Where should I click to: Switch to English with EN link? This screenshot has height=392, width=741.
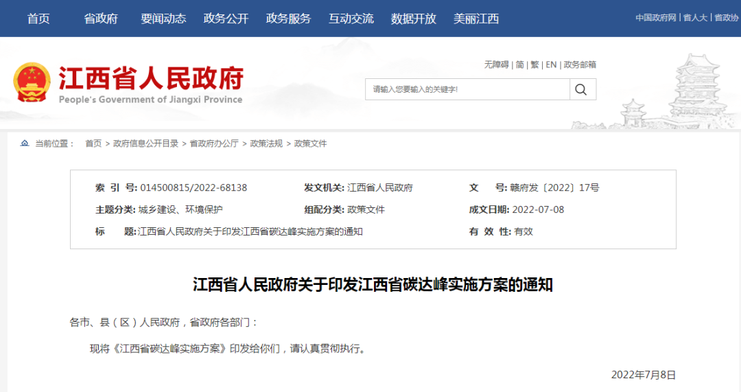(551, 65)
